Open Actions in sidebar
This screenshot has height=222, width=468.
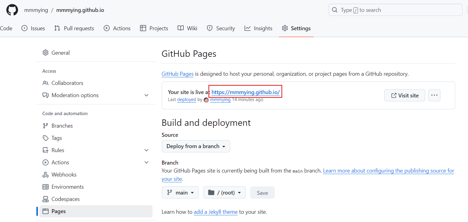[x=96, y=162]
